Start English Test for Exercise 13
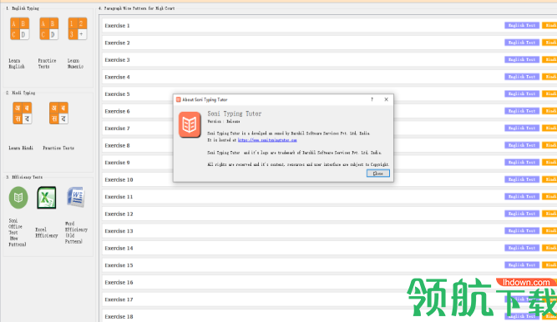The width and height of the screenshot is (557, 322). tap(522, 231)
